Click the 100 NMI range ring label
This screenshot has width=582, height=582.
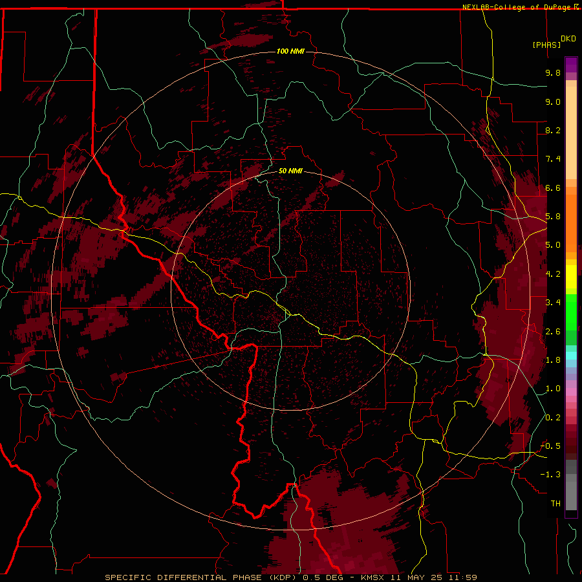click(290, 51)
